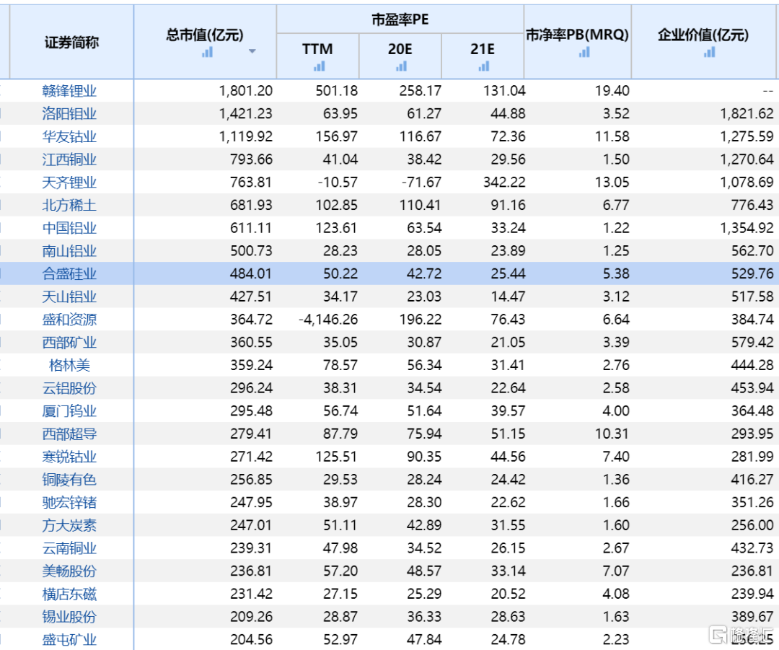Screen dimensions: 779x650
Task: Open the 西部矿业 stock link
Action: coord(69,343)
